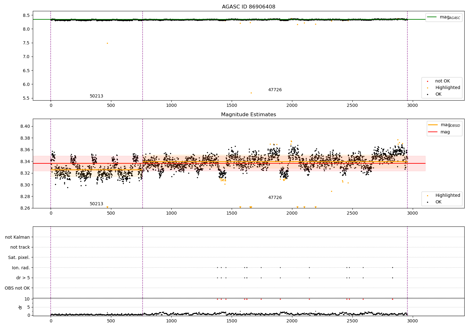469x328 pixels.
Task: Click the 'dr > 5' row label
Action: point(23,278)
